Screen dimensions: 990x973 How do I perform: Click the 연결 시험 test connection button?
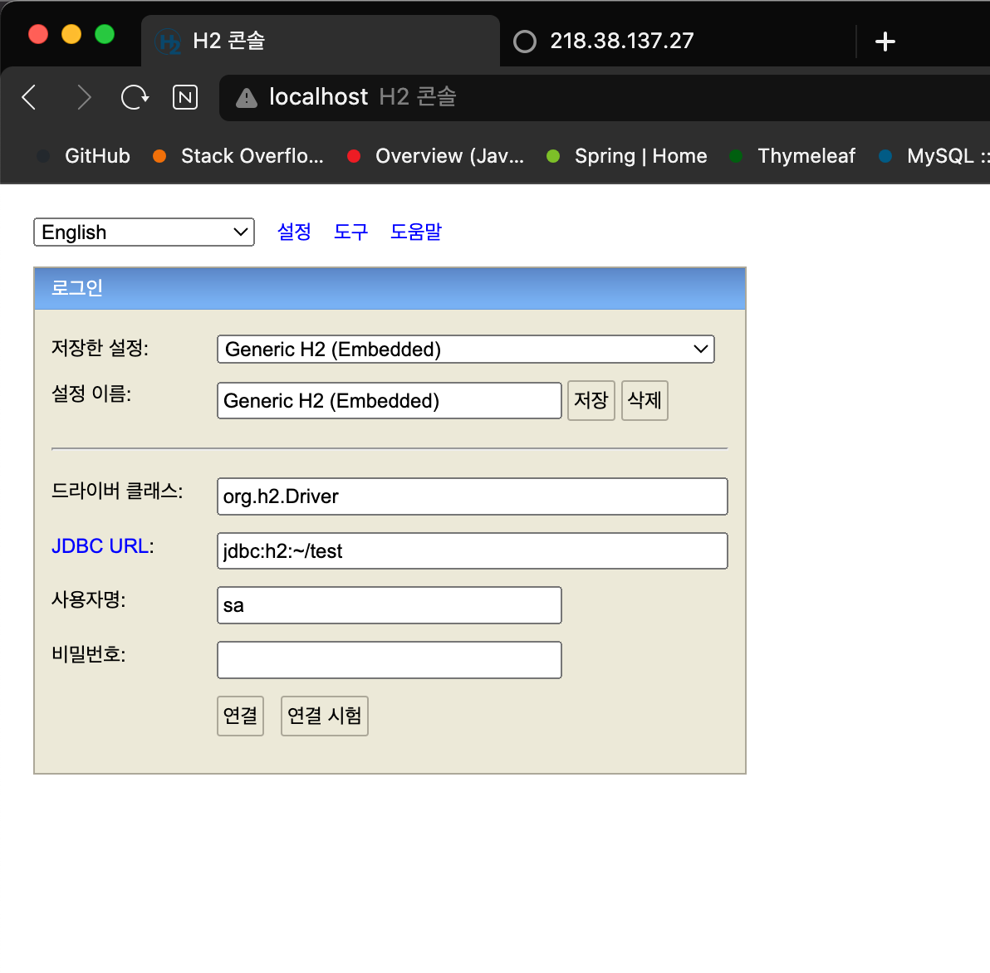[x=325, y=716]
